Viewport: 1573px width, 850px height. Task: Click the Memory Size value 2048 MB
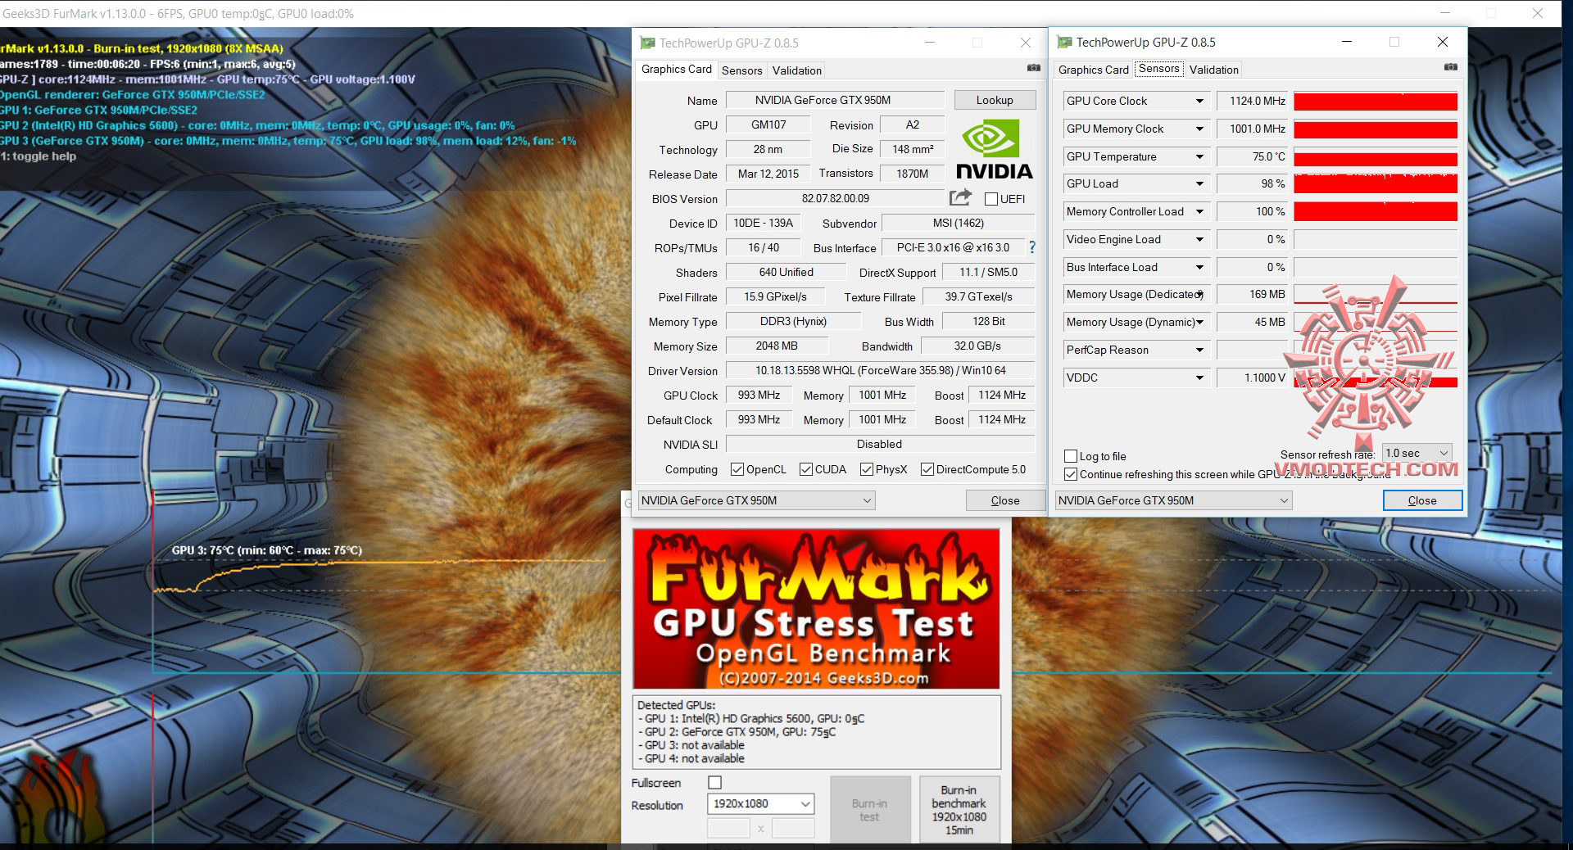(777, 346)
